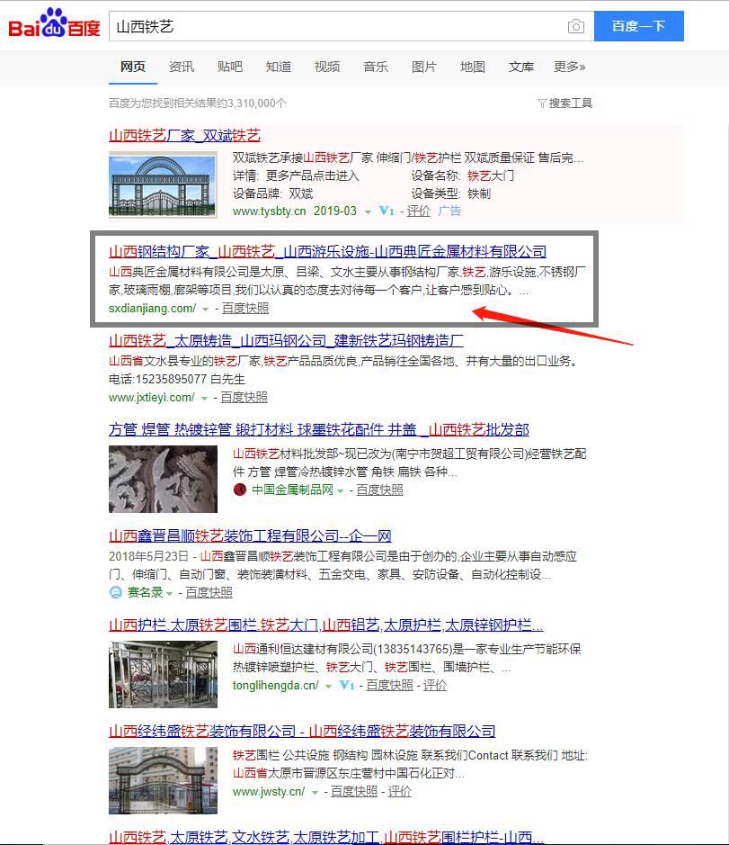Click the www.jwsty.cn/ URL
This screenshot has height=845, width=729.
(x=269, y=791)
